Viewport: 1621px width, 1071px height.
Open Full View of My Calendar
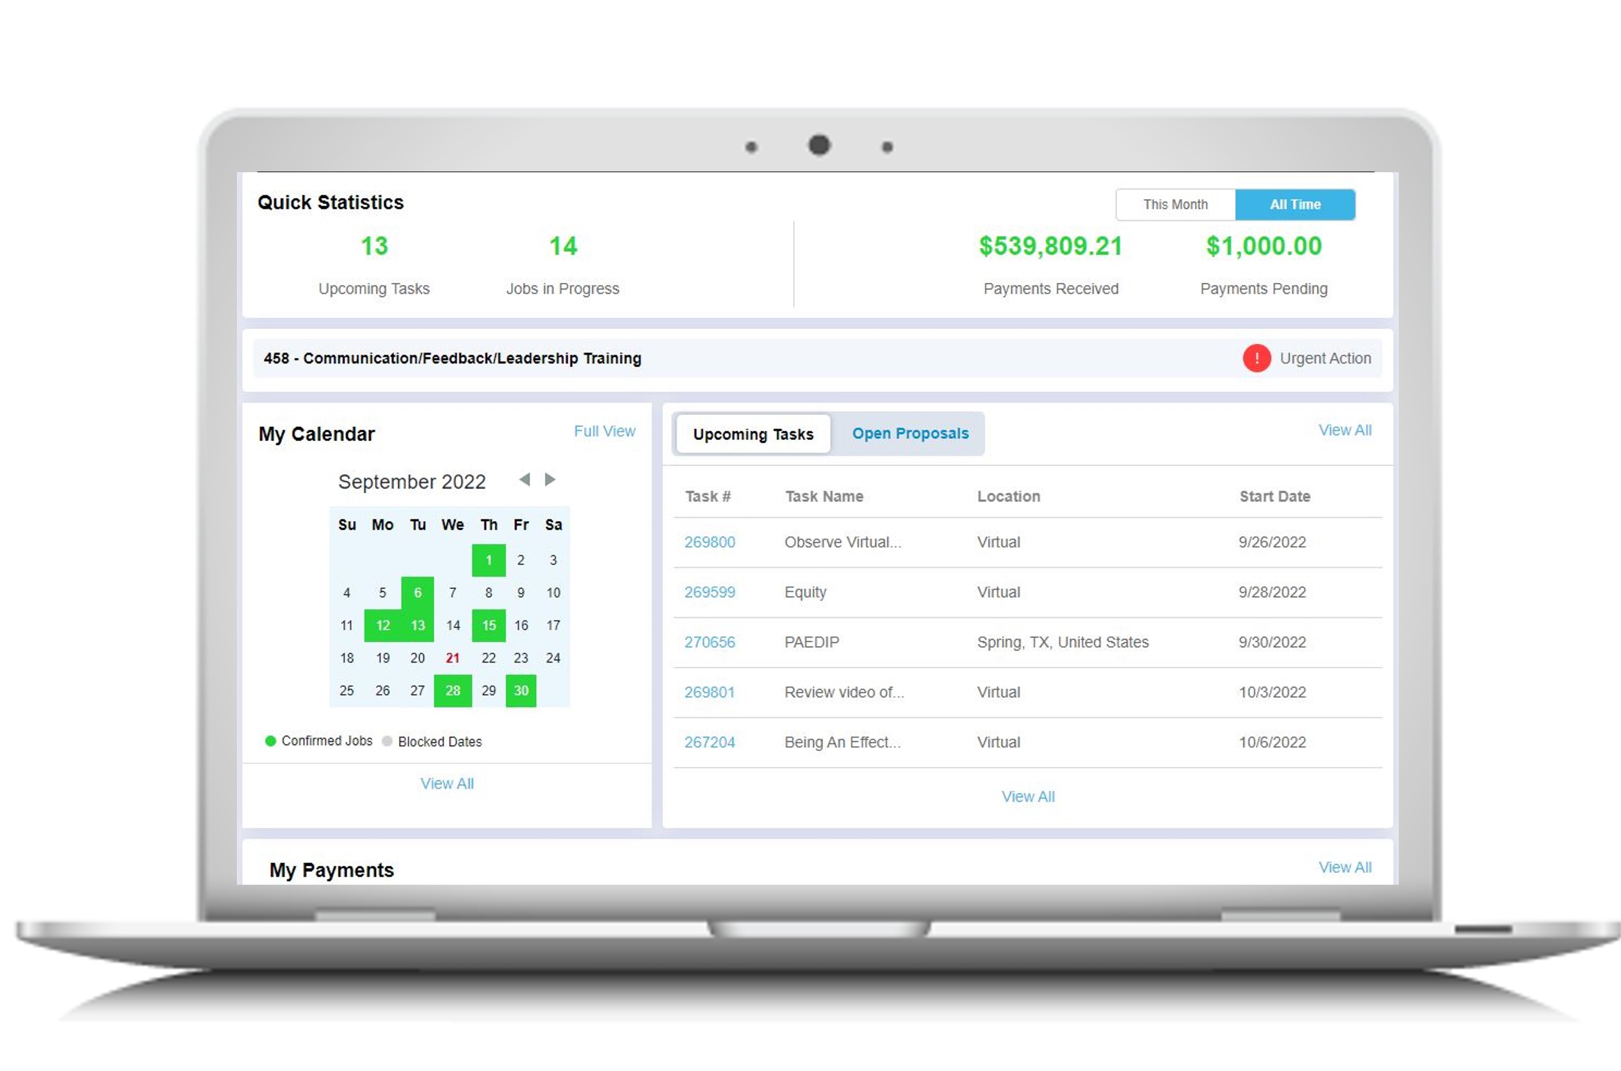pyautogui.click(x=605, y=431)
